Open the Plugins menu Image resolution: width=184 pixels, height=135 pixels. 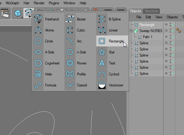[x=54, y=3]
